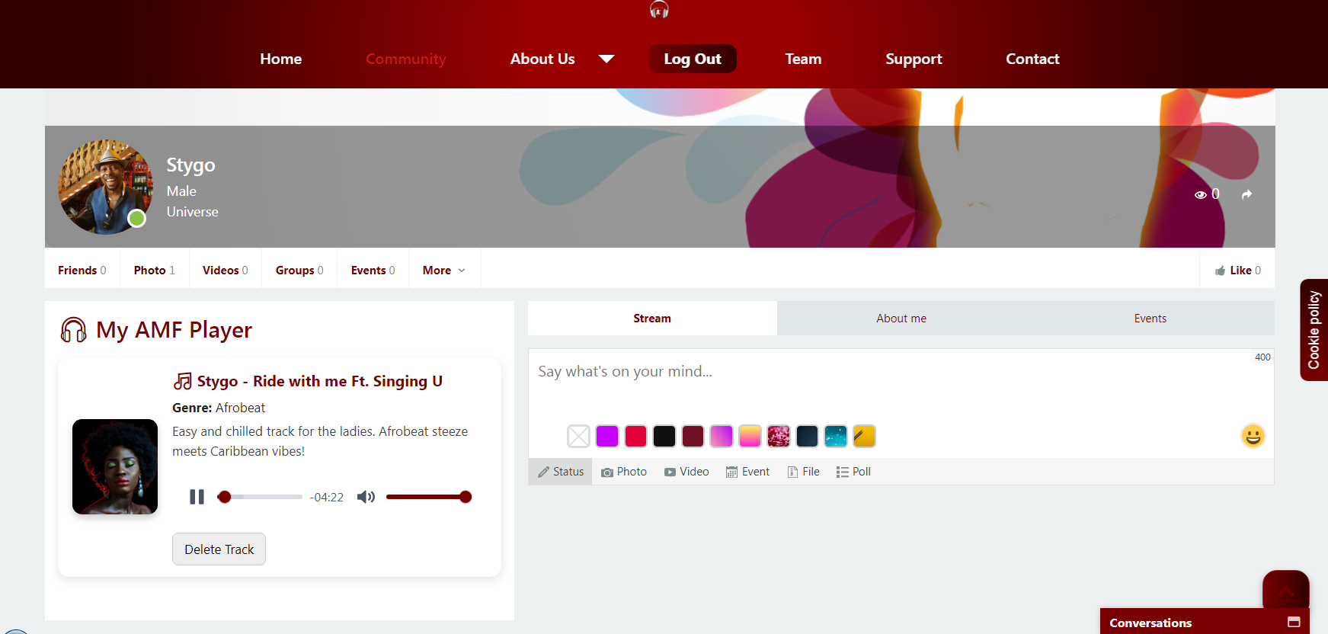Open the Groups section of the profile

(299, 271)
